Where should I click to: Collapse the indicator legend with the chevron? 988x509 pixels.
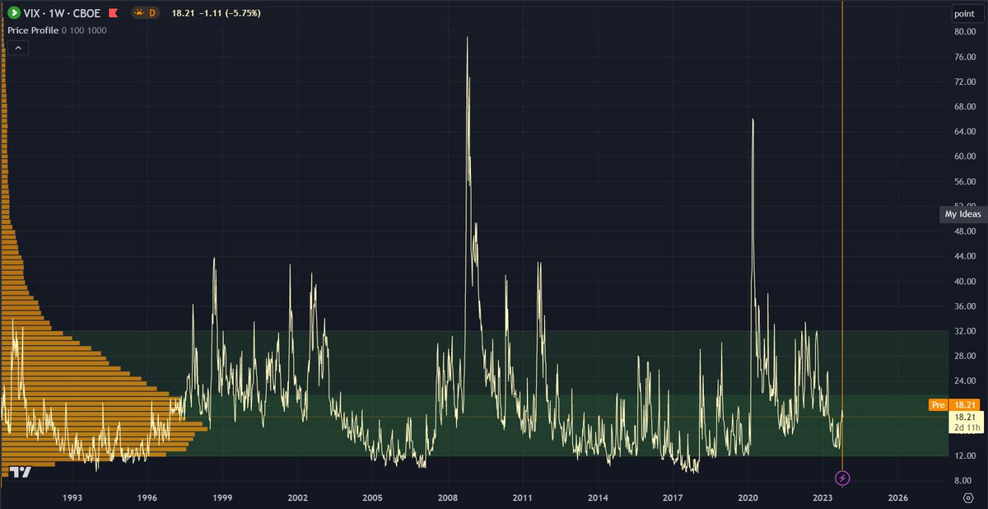17,47
